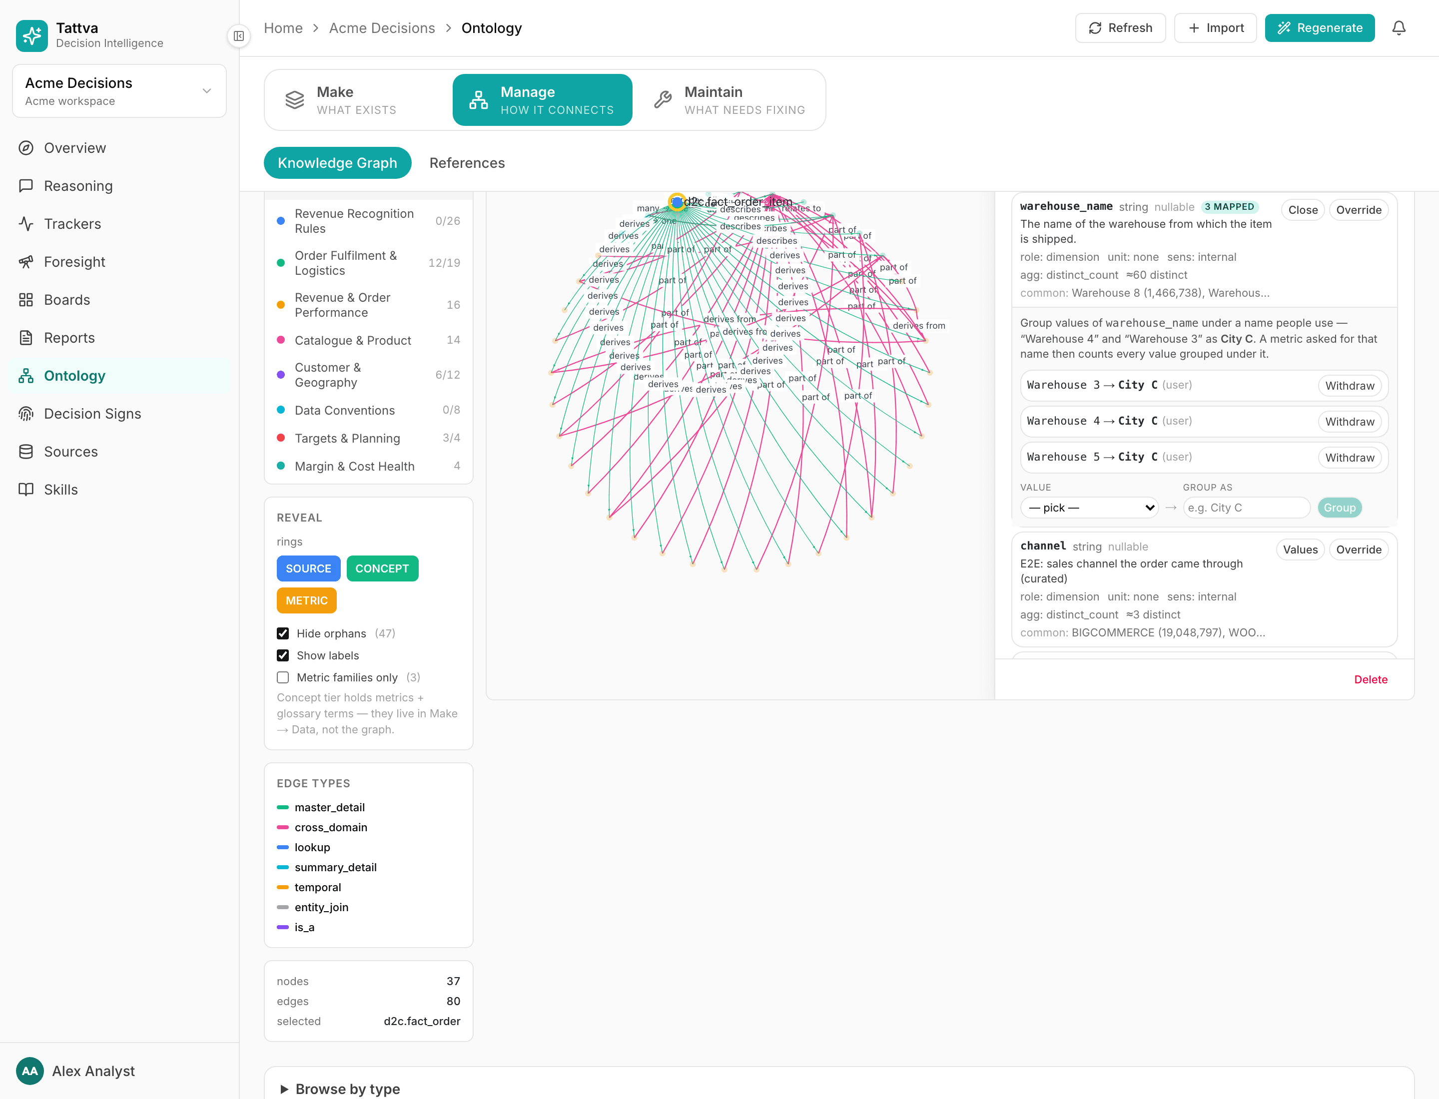Click the d2c.fact_order_item graph node
This screenshot has height=1099, width=1439.
(x=677, y=202)
